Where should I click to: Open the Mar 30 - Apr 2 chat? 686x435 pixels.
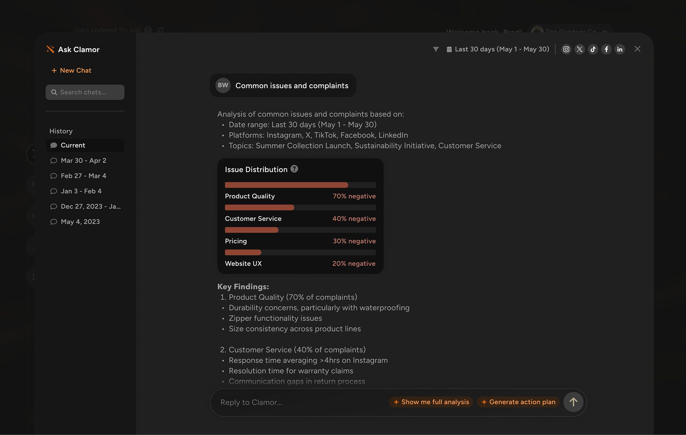pyautogui.click(x=83, y=160)
